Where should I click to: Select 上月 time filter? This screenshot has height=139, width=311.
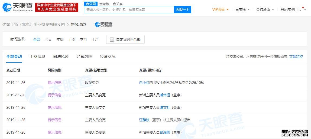click(95, 39)
